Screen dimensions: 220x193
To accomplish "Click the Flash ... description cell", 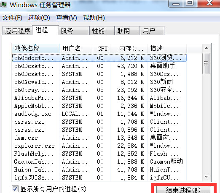I will click(164, 154).
